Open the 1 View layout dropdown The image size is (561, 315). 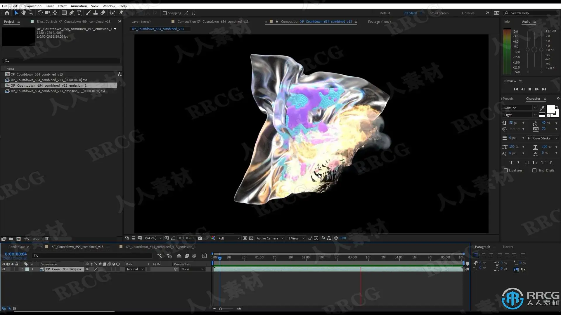(296, 238)
